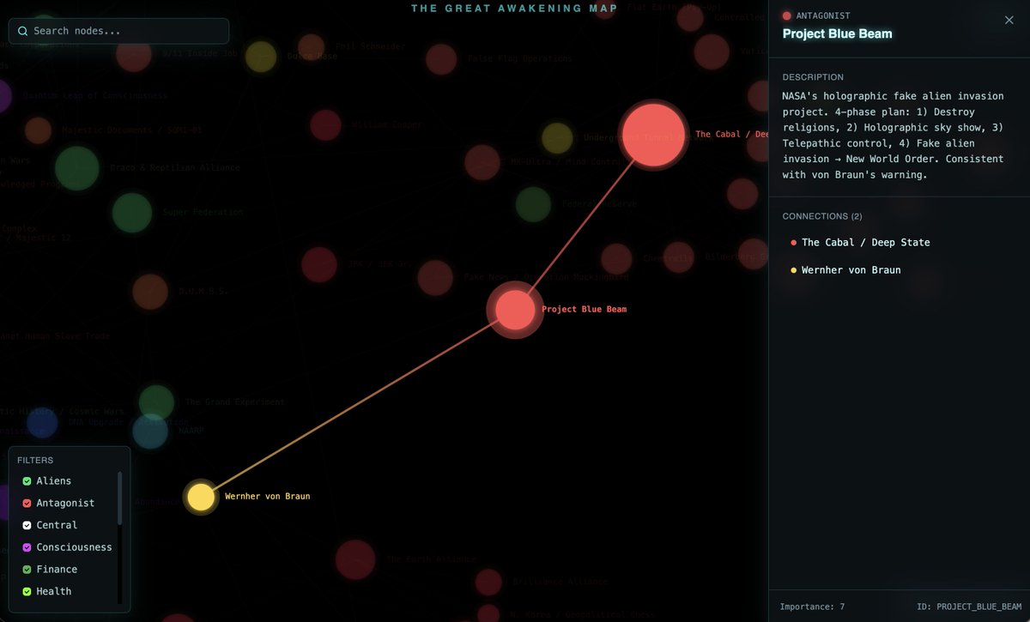Image resolution: width=1030 pixels, height=622 pixels.
Task: Focus the Search nodes input field
Action: 118,31
